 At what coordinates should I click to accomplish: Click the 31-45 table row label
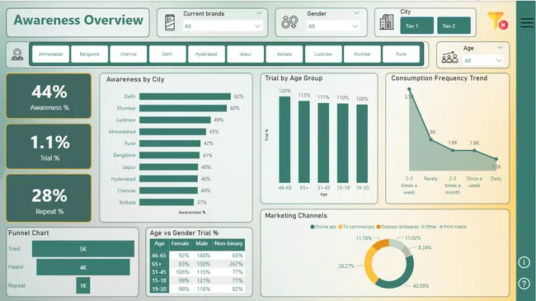pyautogui.click(x=159, y=272)
